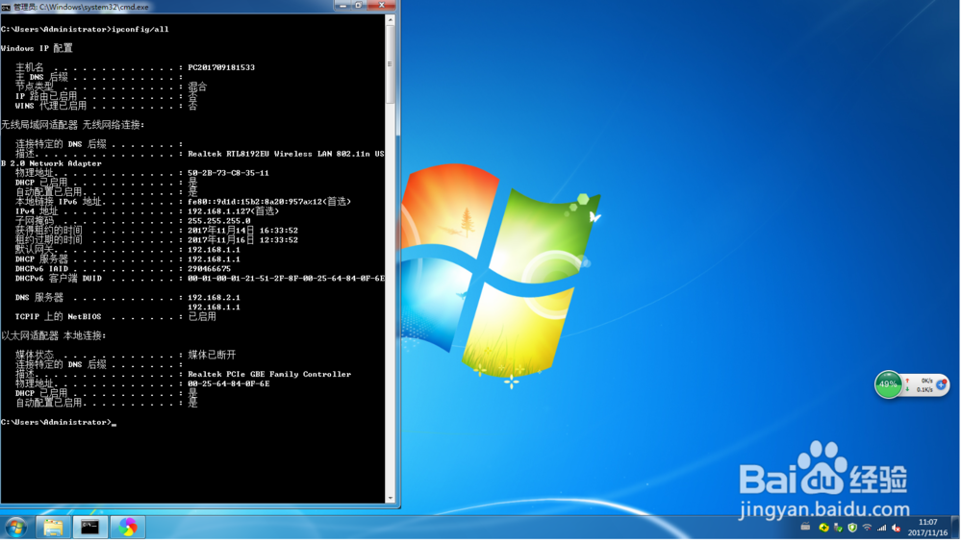This screenshot has width=962, height=542.
Task: Click the cmd scrollbar up arrow
Action: 391,20
